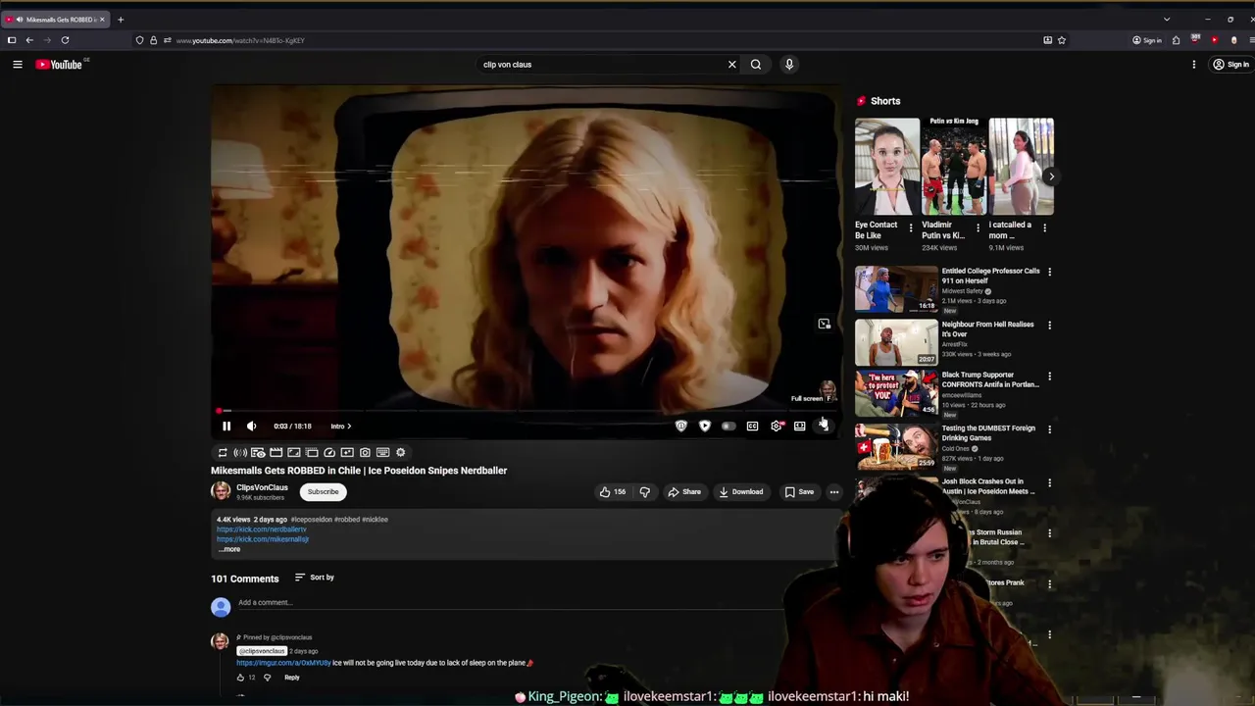
Task: Open extension options gear below player
Action: (400, 452)
